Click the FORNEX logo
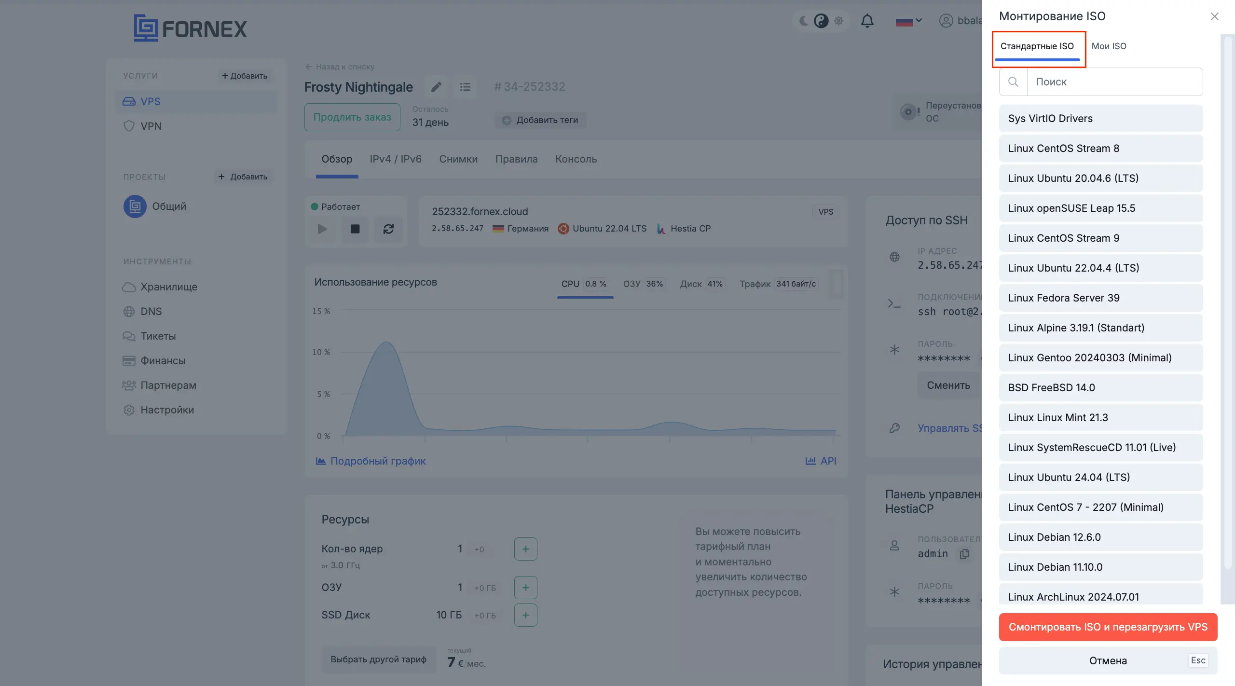 click(190, 28)
